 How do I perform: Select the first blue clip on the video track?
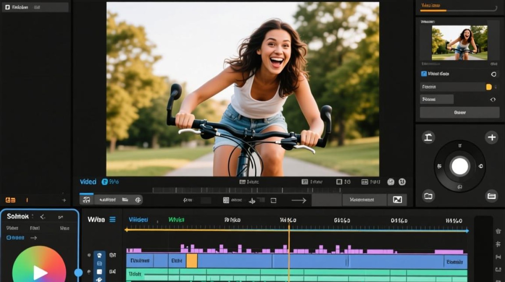click(140, 261)
